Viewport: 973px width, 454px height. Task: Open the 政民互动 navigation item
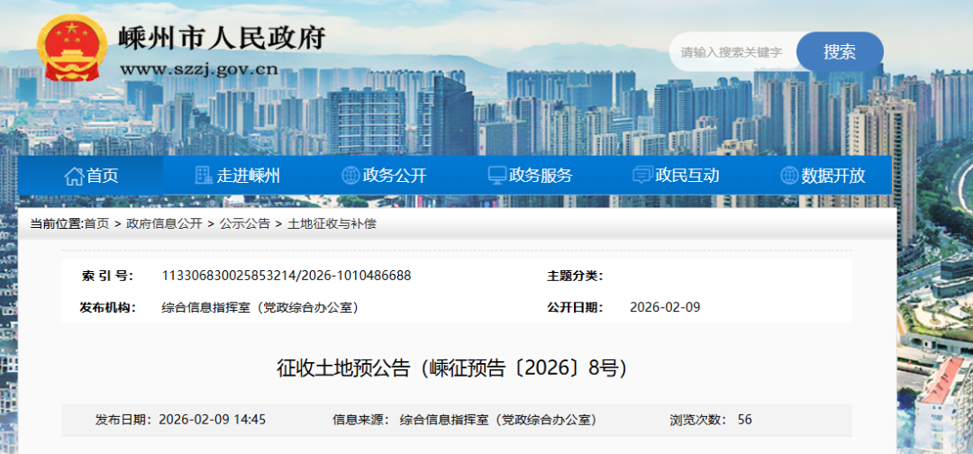(687, 176)
